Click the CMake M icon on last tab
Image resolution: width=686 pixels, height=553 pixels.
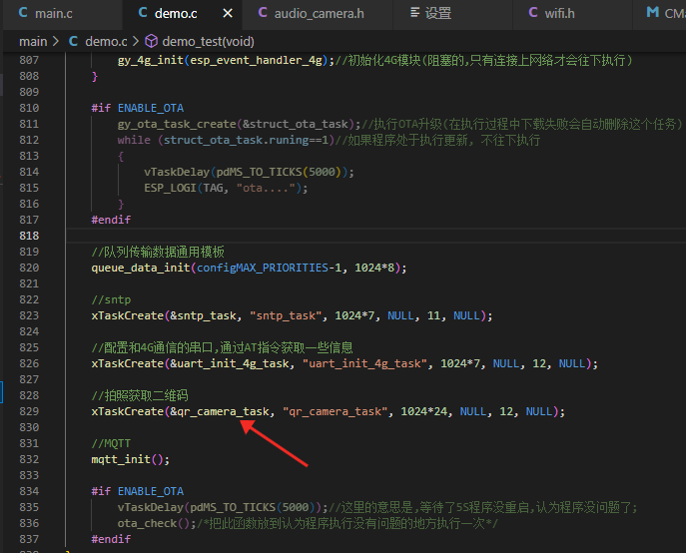point(652,13)
